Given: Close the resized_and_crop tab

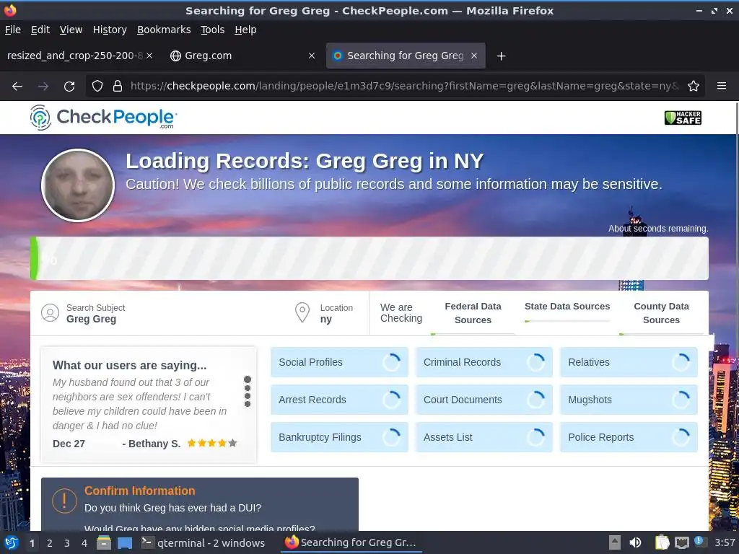Looking at the screenshot, I should [x=149, y=56].
